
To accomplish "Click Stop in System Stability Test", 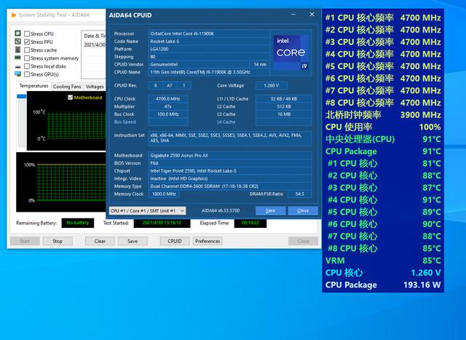I will pos(58,241).
